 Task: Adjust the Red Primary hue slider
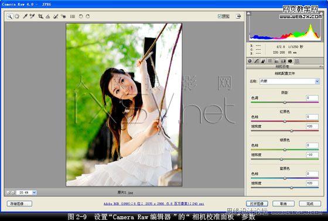pos(285,121)
